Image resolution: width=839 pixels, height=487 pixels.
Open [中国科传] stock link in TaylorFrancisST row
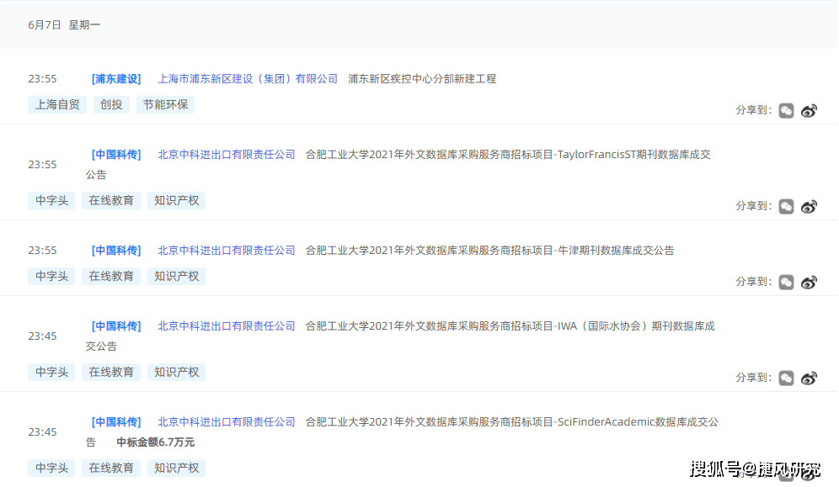click(116, 155)
